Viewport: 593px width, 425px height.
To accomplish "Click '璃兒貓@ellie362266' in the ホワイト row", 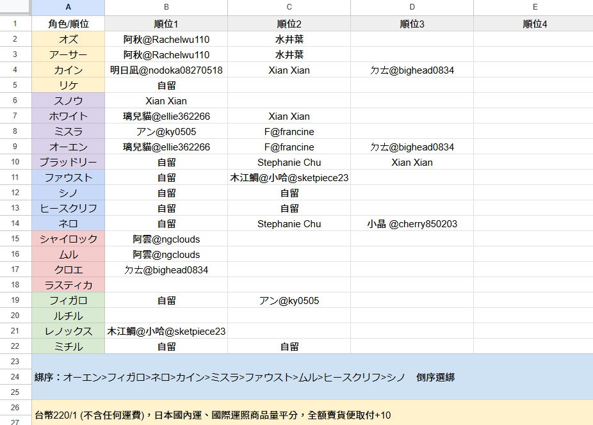I will tap(166, 116).
